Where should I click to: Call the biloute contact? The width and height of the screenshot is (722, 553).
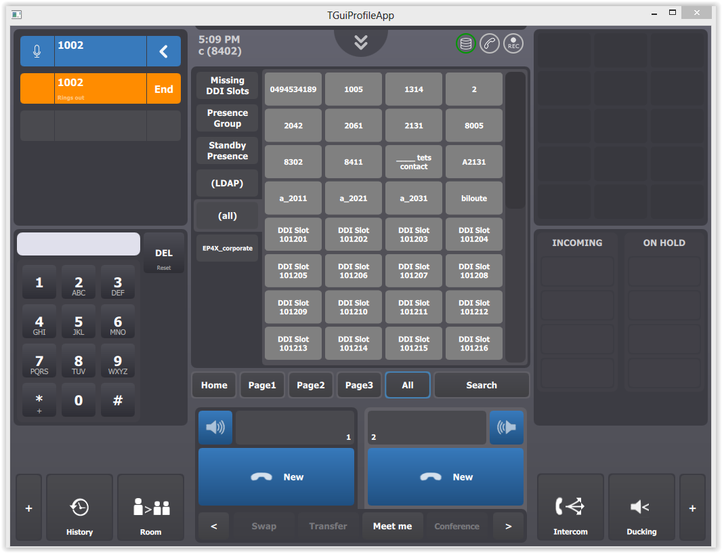coord(474,199)
